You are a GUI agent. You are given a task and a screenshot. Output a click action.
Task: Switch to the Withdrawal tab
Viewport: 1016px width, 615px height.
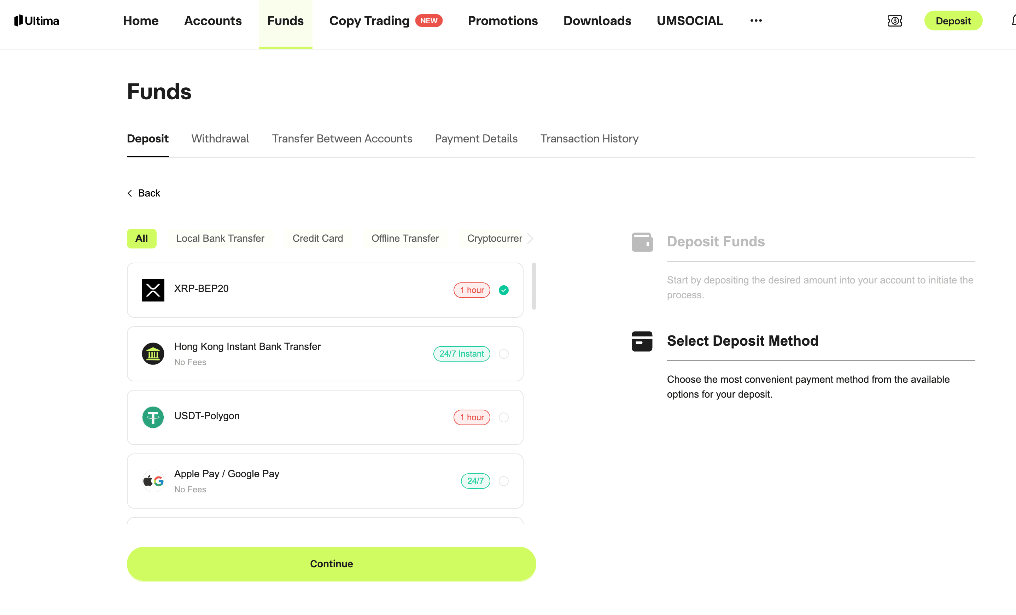coord(220,139)
